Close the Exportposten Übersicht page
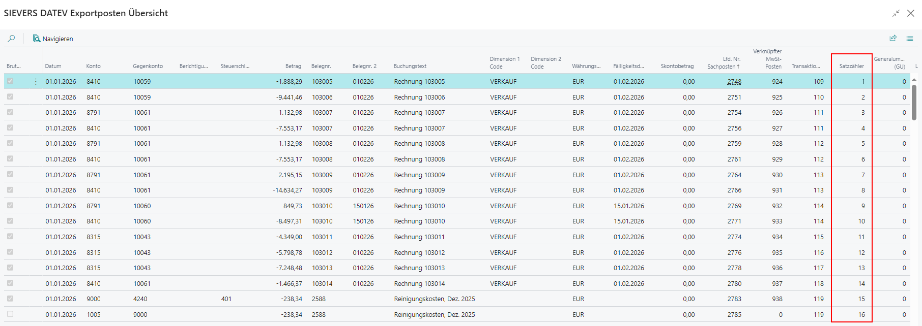 point(911,13)
